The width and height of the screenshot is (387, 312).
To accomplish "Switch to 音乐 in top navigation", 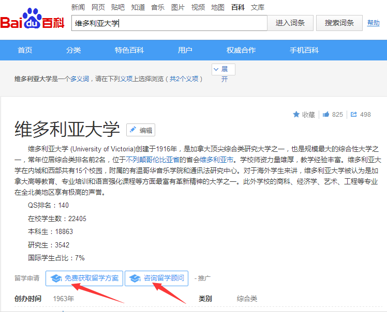I will coord(158,7).
